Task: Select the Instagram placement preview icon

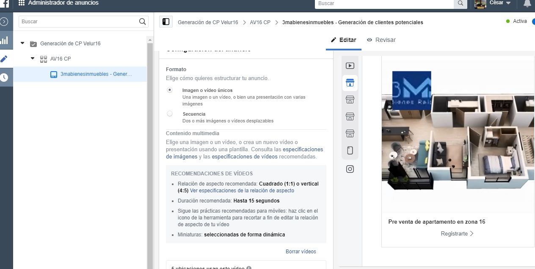Action: click(350, 169)
